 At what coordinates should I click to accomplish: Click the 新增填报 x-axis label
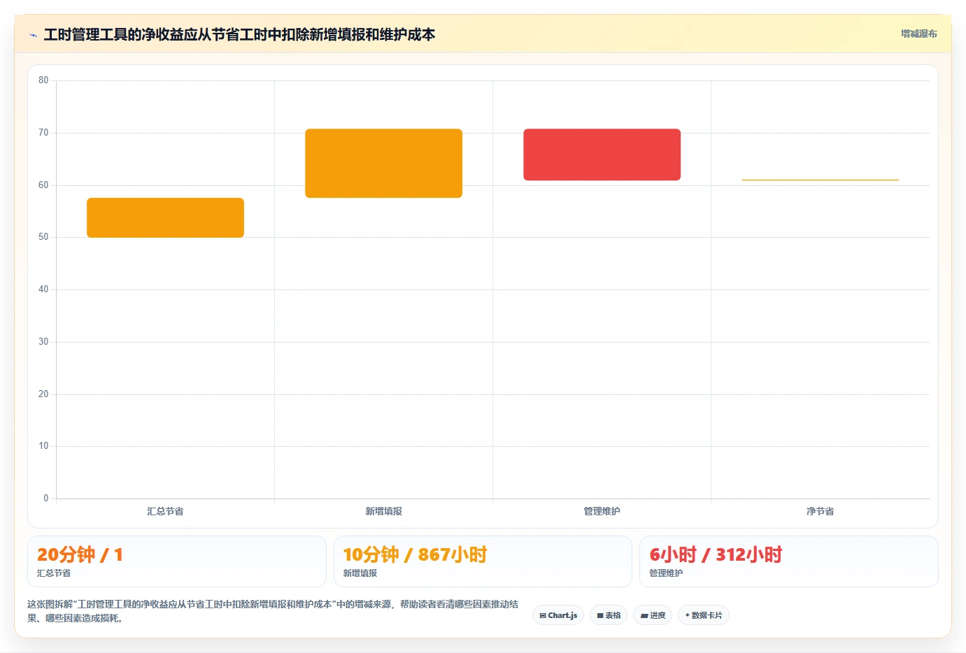(383, 511)
